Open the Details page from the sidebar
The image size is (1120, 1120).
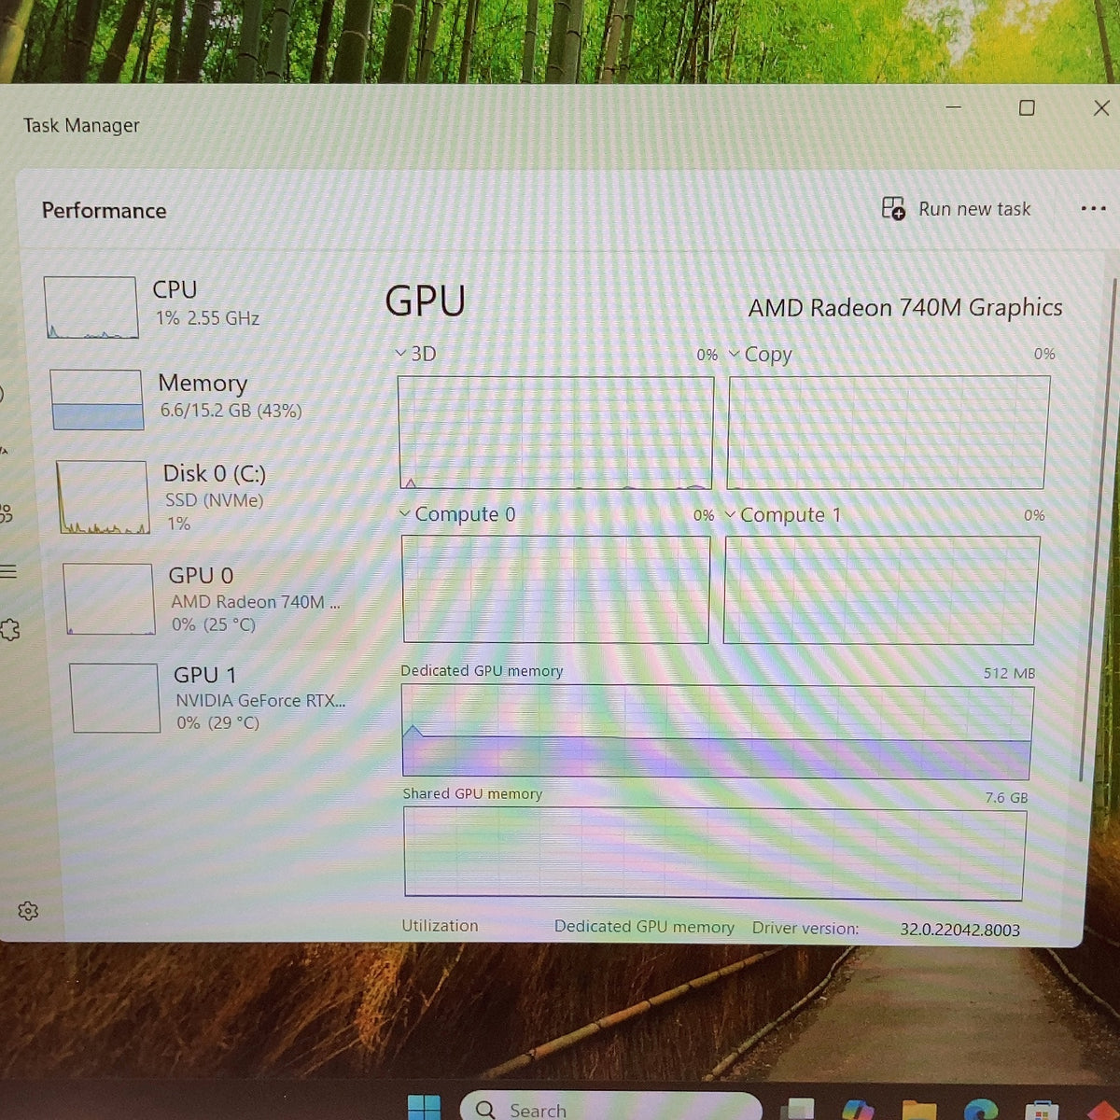click(7, 571)
